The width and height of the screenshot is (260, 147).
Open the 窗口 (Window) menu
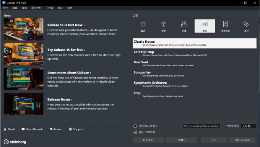coord(60,8)
